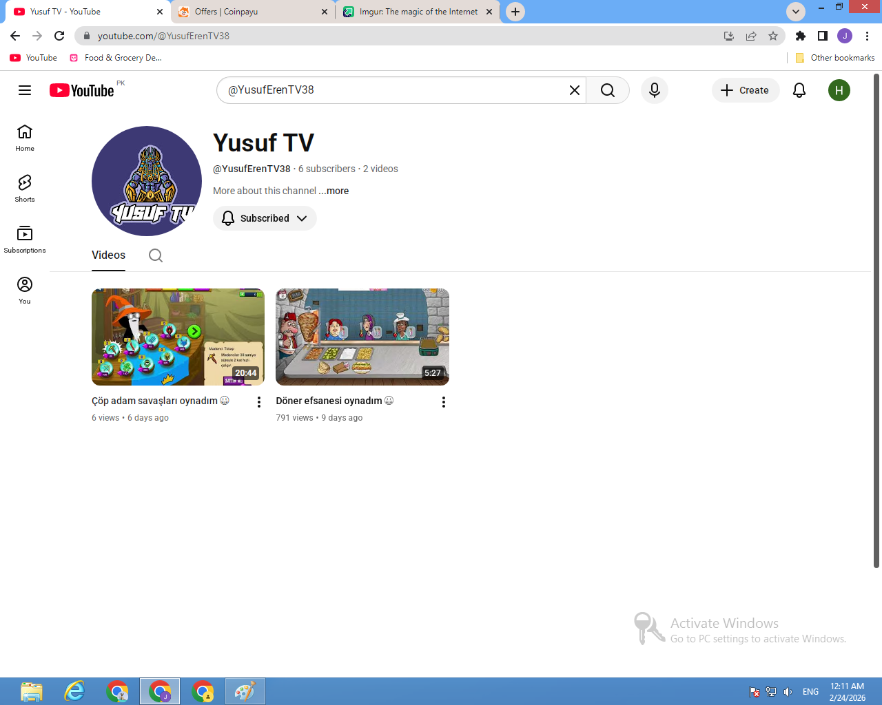Expand the Subscribed dropdown button

(265, 218)
